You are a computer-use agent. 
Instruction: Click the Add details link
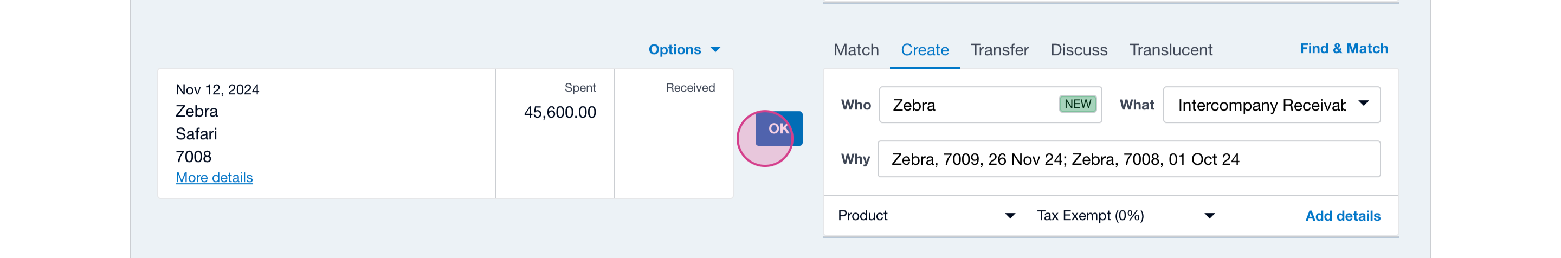[1342, 216]
